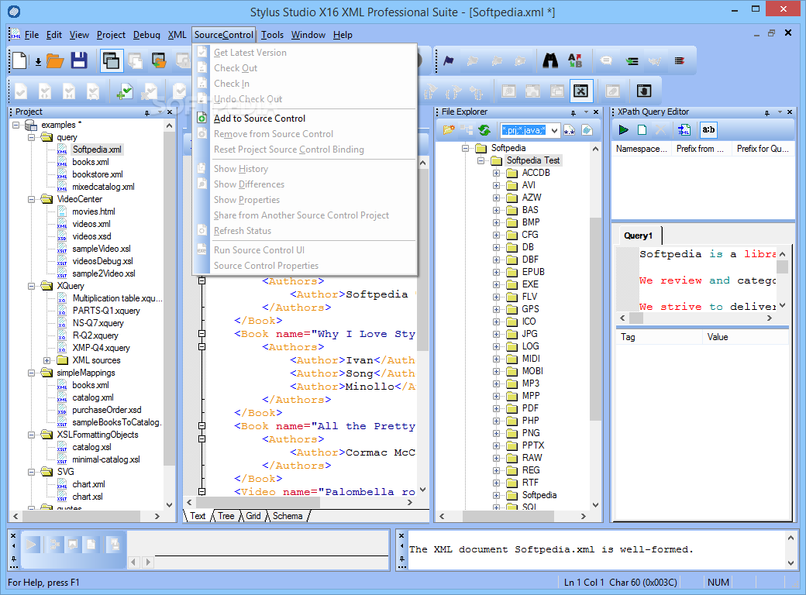Click the new XPath query page icon
The image size is (806, 595).
[x=642, y=130]
